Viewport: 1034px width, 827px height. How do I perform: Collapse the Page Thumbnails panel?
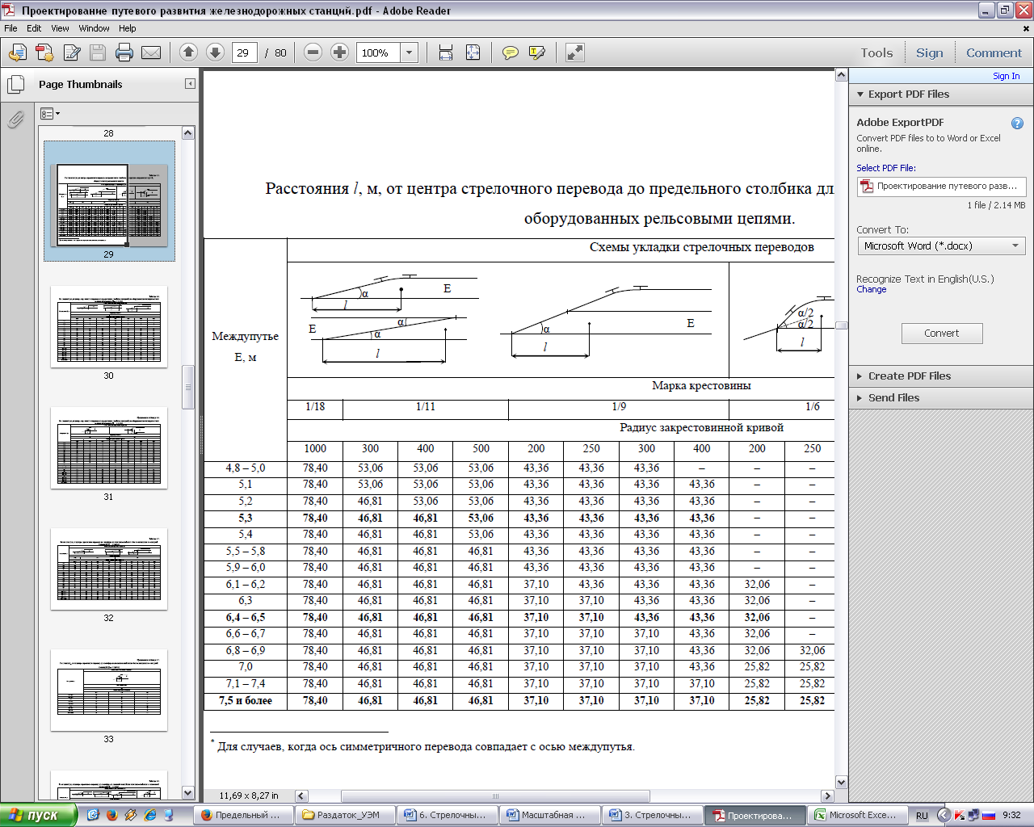tap(191, 84)
